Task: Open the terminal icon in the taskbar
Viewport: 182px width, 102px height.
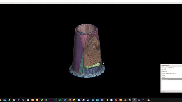Action: click(144, 100)
